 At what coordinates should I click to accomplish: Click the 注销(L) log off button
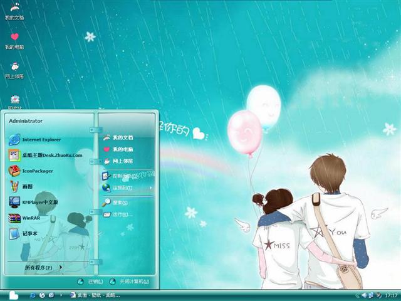point(90,282)
